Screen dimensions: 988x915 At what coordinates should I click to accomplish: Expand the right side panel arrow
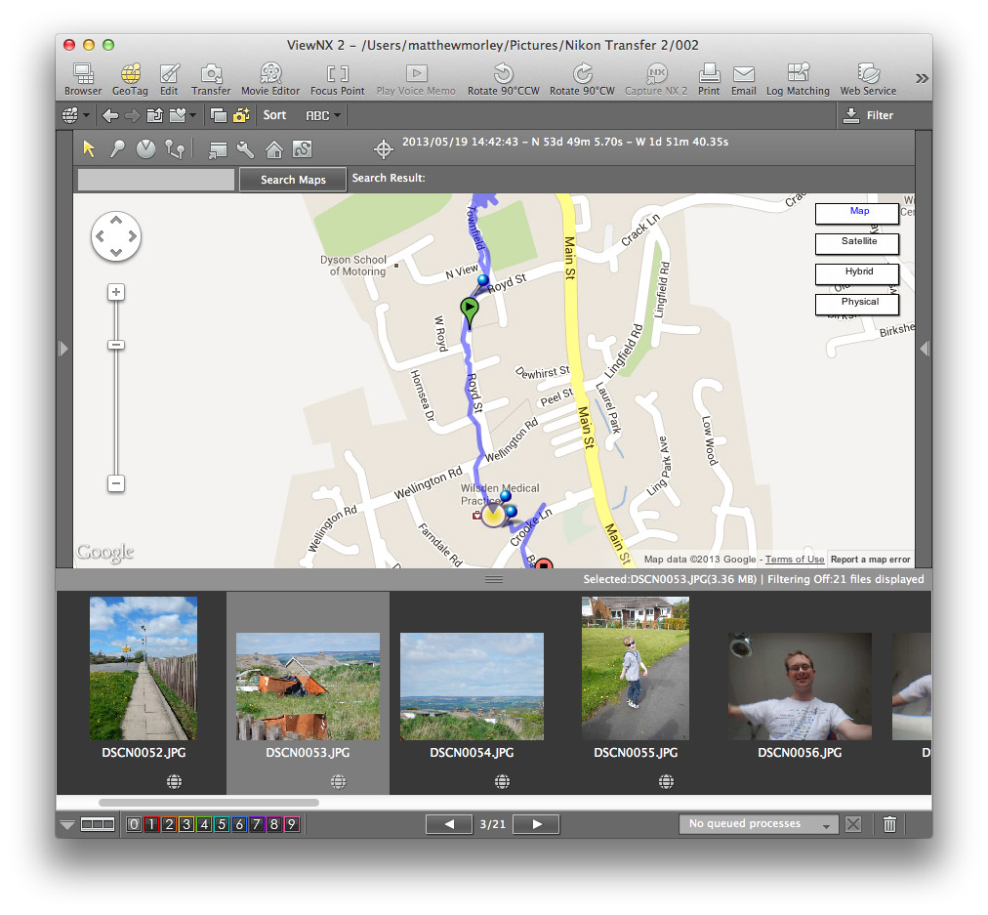click(x=925, y=349)
